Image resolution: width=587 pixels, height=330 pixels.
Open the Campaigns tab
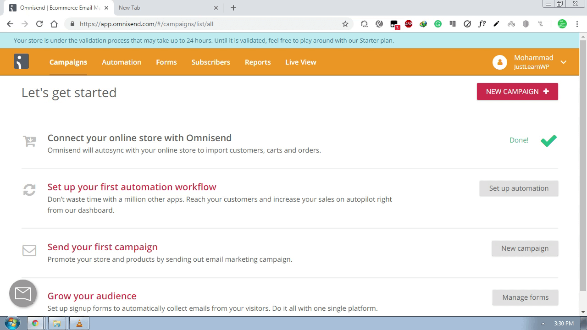pos(68,62)
